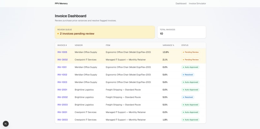Click Auto-Approved badge for INV-2001
The image size is (260, 129).
190,90
